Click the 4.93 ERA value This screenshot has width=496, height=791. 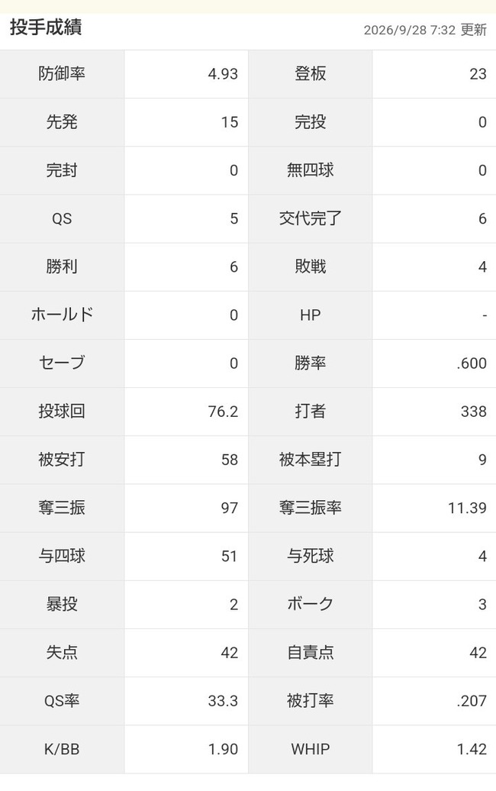tap(223, 73)
